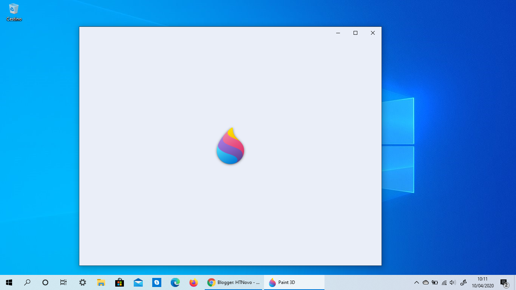Open Settings gear on the taskbar
This screenshot has height=290, width=516.
click(82, 282)
